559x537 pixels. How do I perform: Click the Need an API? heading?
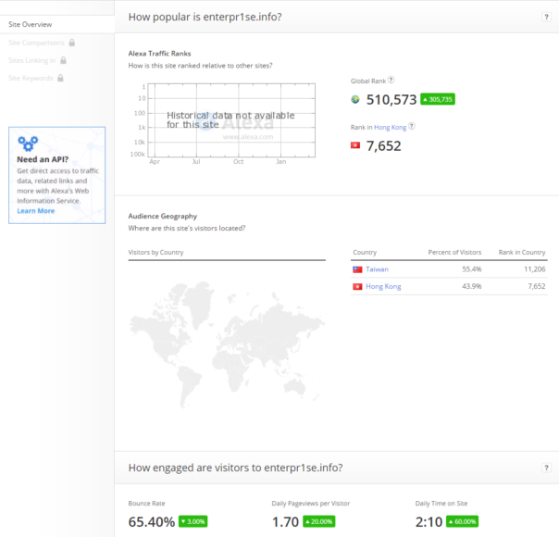click(43, 159)
